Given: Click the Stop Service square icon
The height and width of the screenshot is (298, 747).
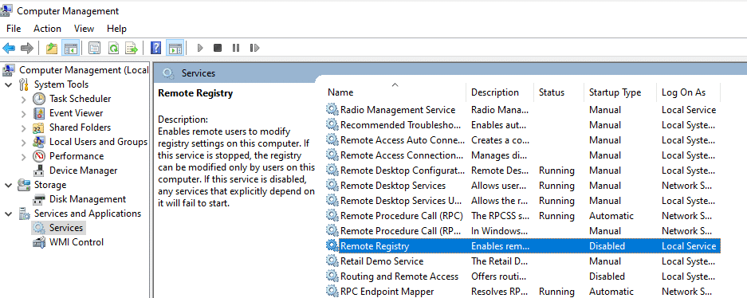Looking at the screenshot, I should pos(218,48).
